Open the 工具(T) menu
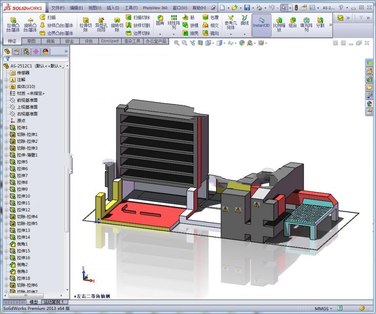Image resolution: width=376 pixels, height=314 pixels. click(131, 8)
